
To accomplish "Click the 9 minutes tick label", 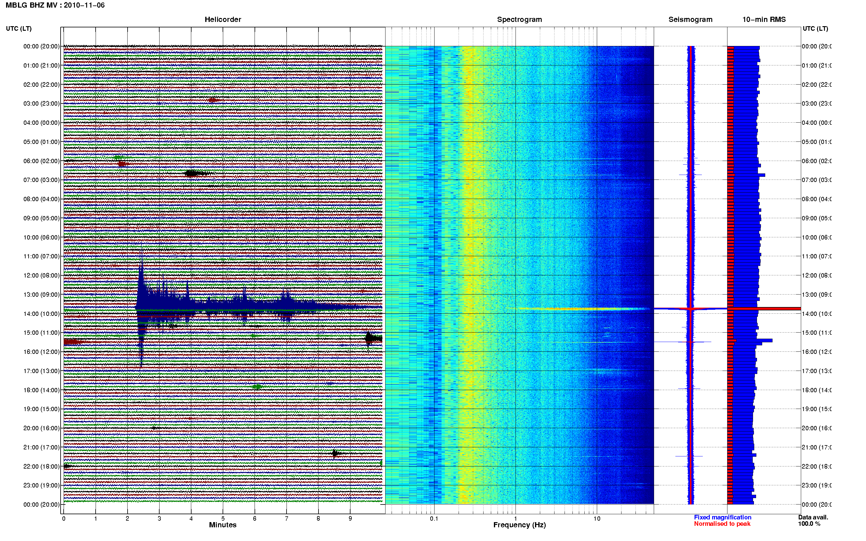I will coord(350,518).
